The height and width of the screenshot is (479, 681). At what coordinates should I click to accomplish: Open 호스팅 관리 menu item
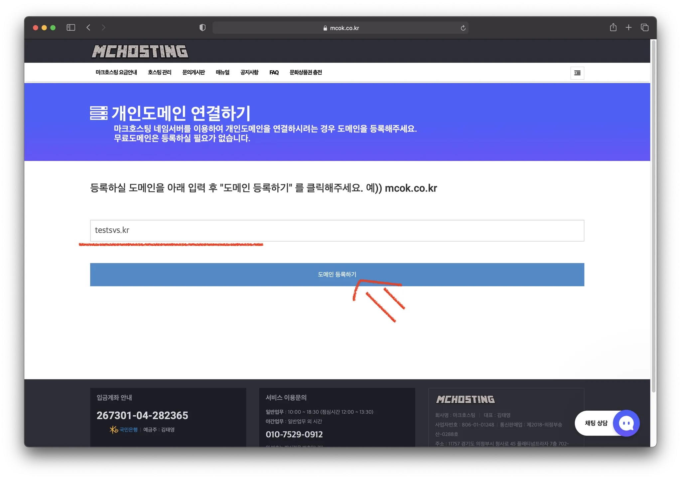tap(160, 72)
